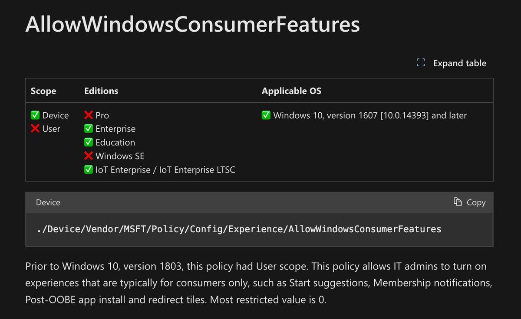This screenshot has width=521, height=319.
Task: Click the ./Device/Vendor/MSFT policy path code
Action: click(x=239, y=229)
